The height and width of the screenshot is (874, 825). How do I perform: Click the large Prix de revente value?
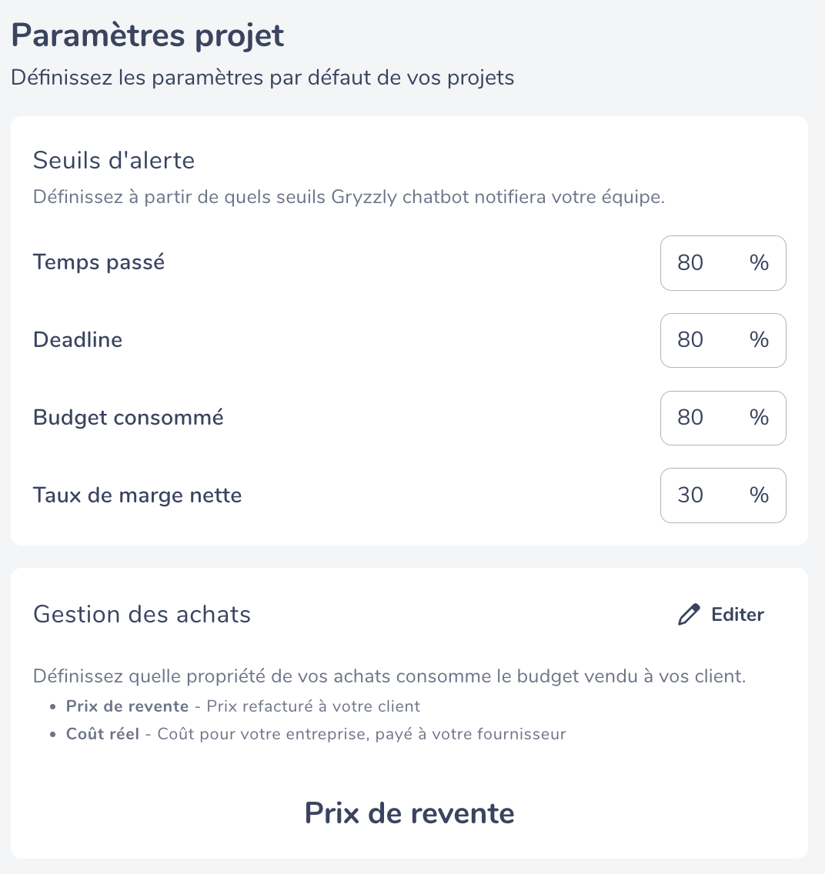coord(409,812)
